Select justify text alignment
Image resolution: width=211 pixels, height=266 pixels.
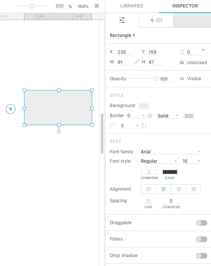193,189
